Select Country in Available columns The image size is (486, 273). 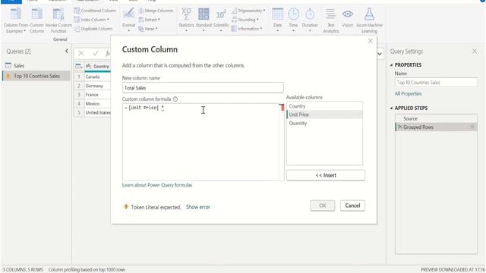(x=324, y=106)
